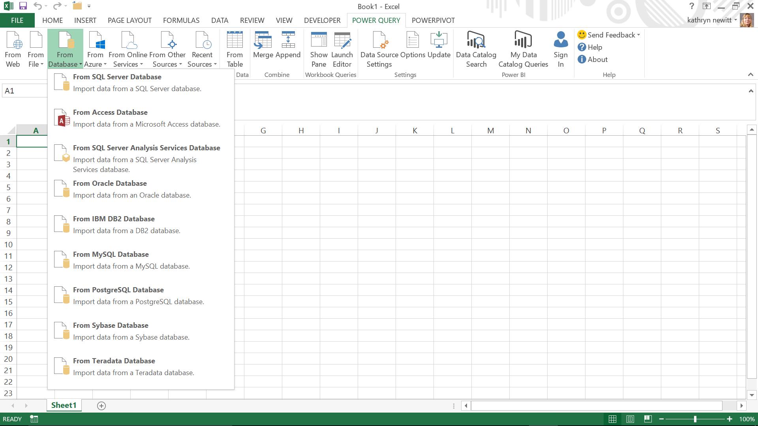The height and width of the screenshot is (426, 758).
Task: Click the Save icon in quick access toolbar
Action: click(23, 6)
